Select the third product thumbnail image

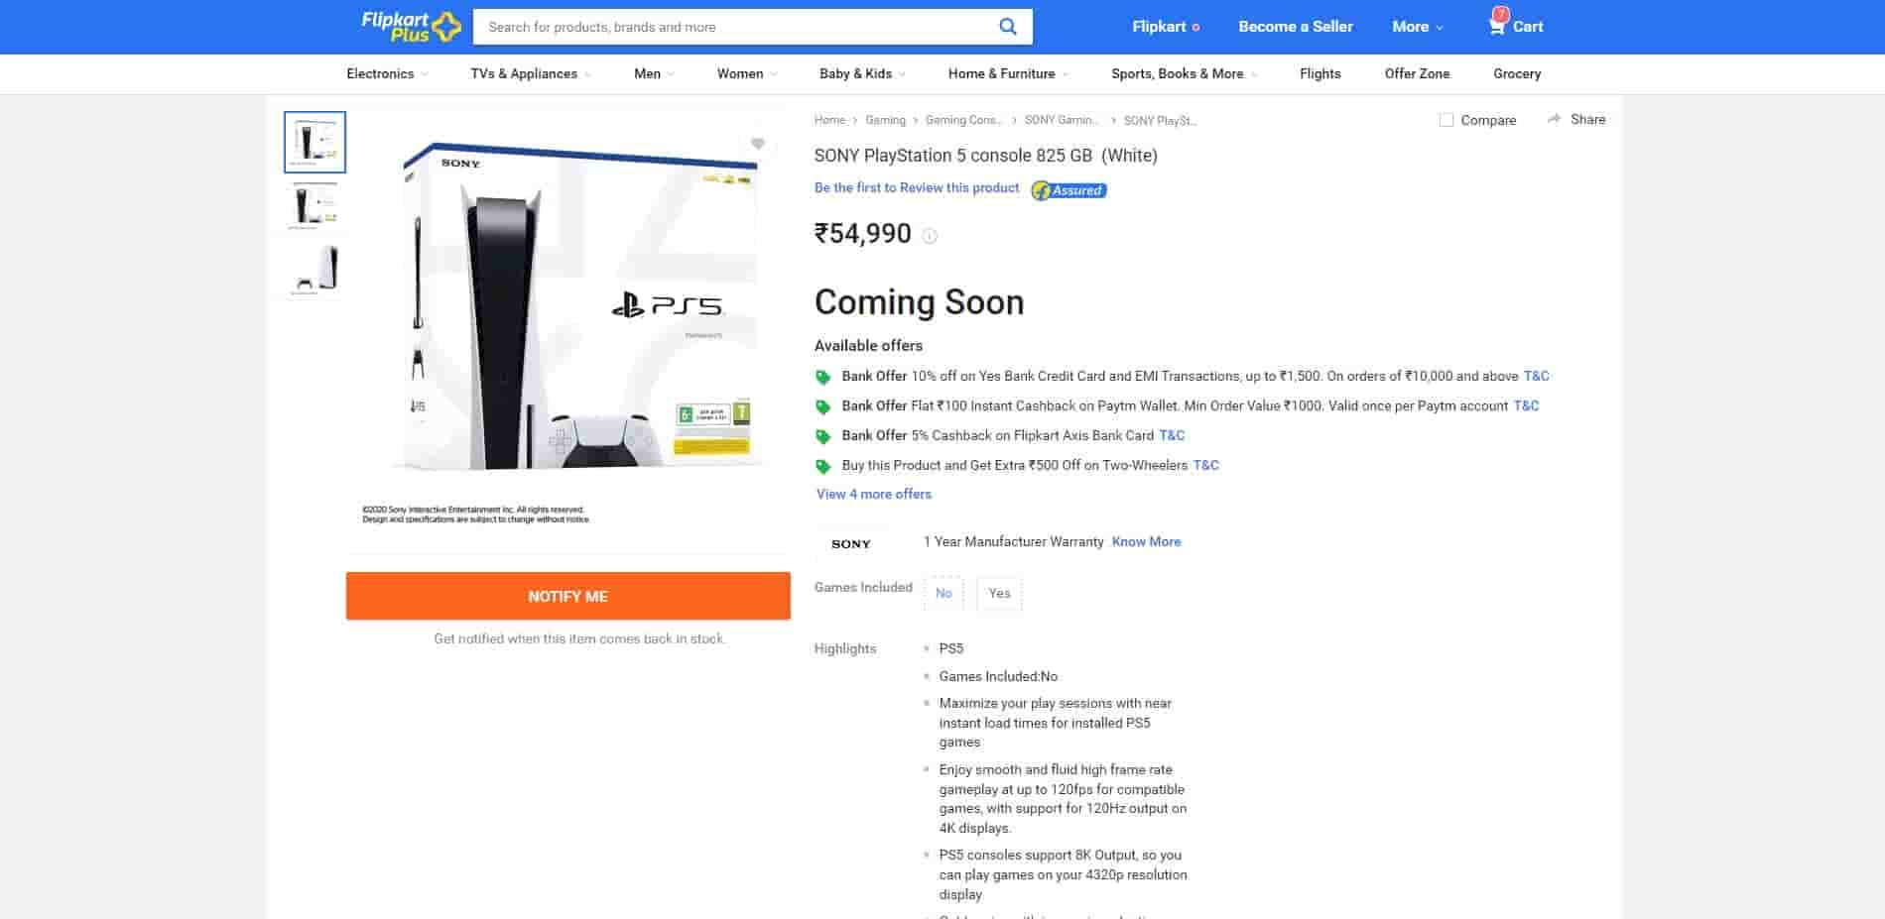click(x=315, y=269)
